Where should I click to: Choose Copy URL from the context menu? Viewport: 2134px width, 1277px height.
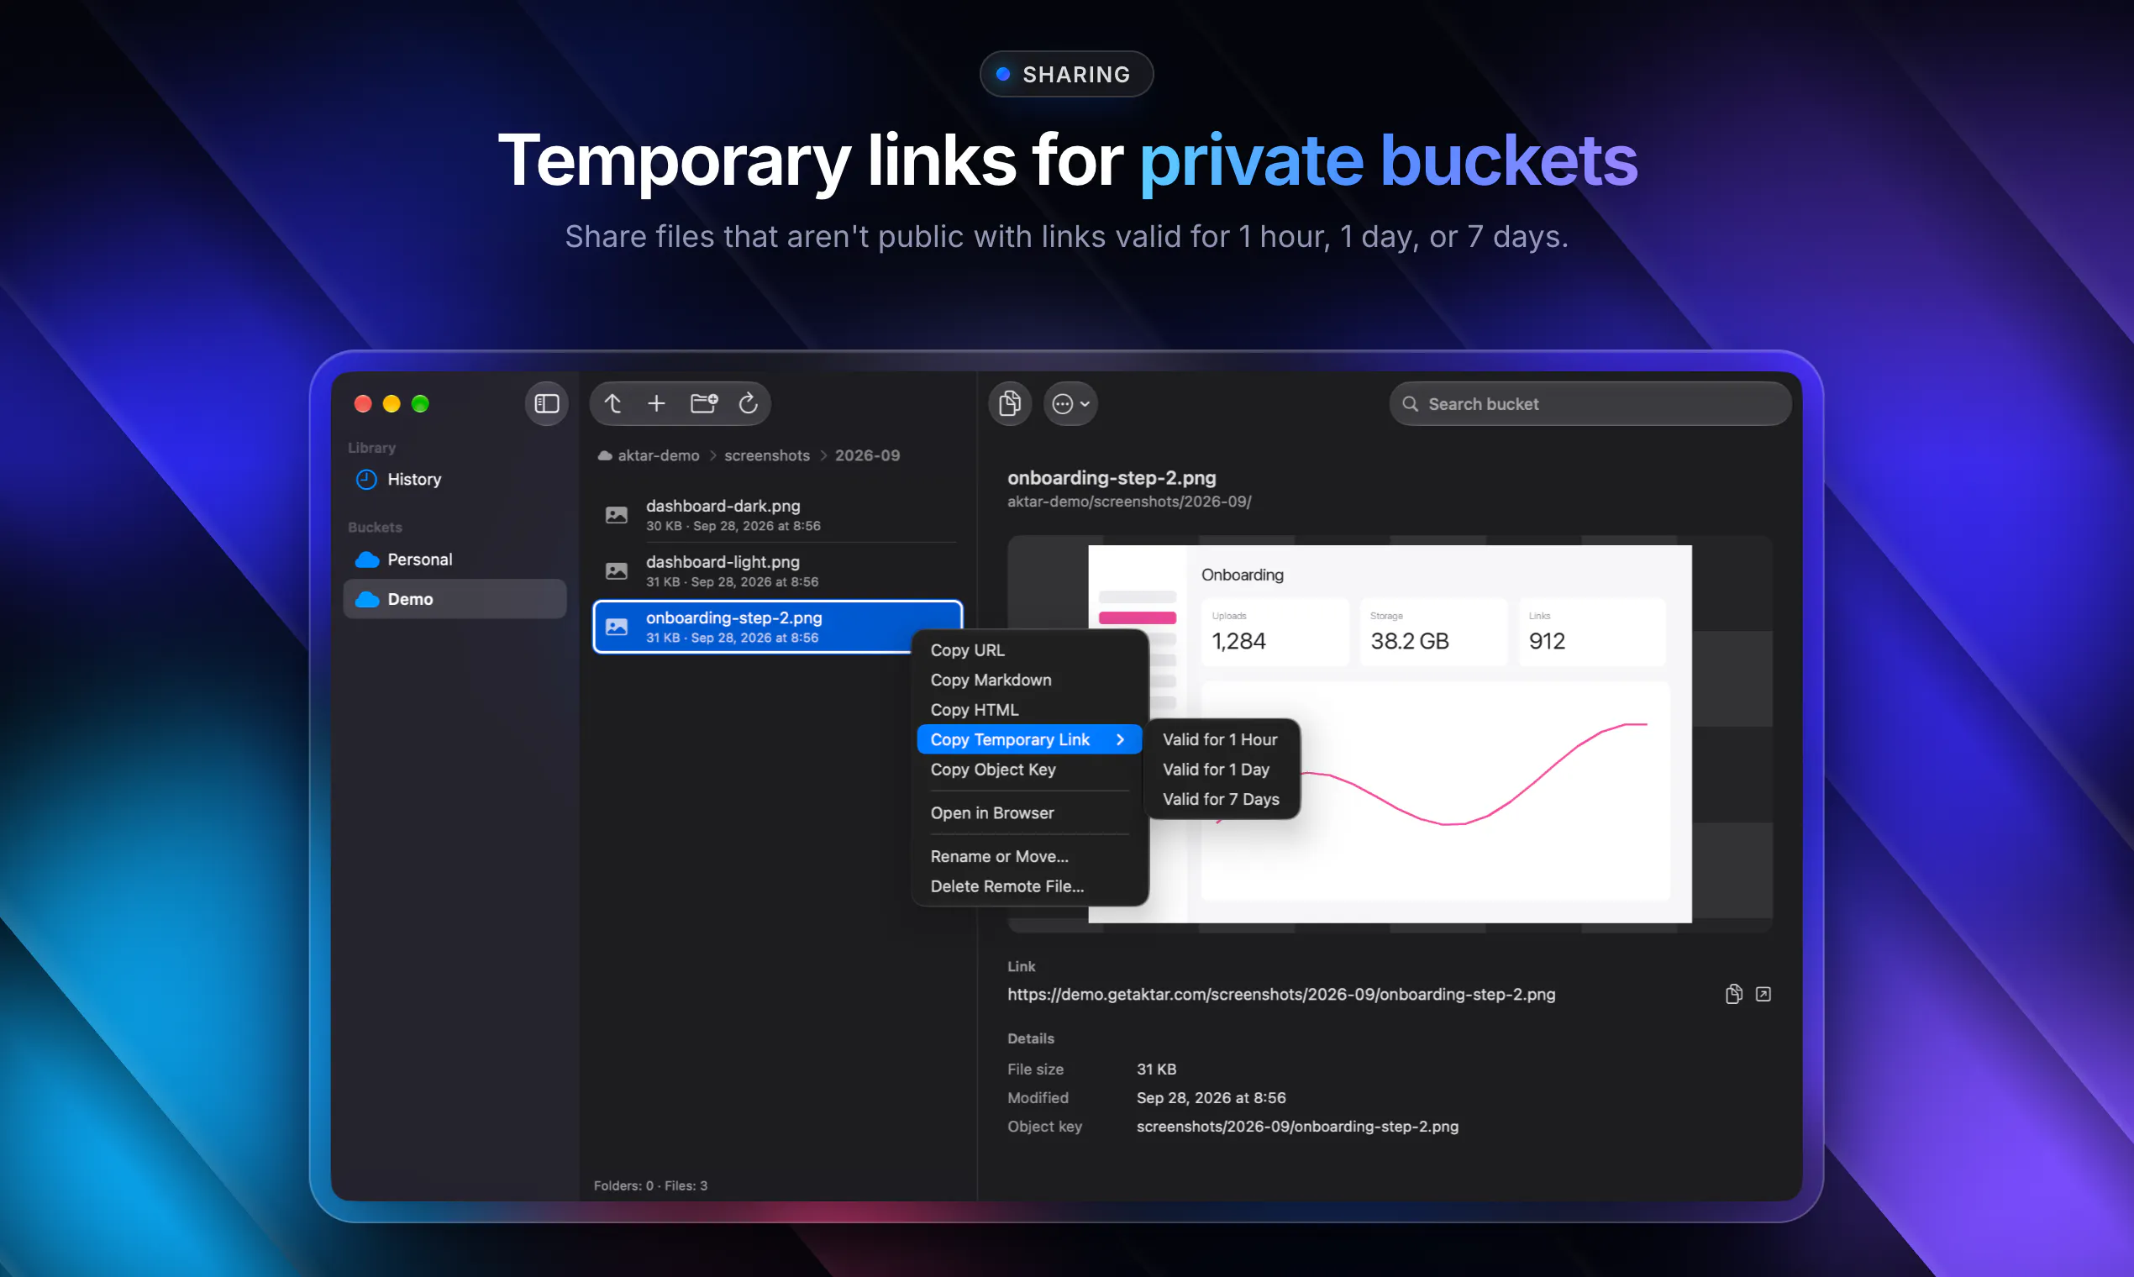click(x=1030, y=649)
